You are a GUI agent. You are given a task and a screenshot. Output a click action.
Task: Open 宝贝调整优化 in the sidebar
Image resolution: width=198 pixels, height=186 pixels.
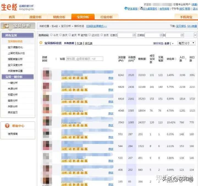pos(15,47)
